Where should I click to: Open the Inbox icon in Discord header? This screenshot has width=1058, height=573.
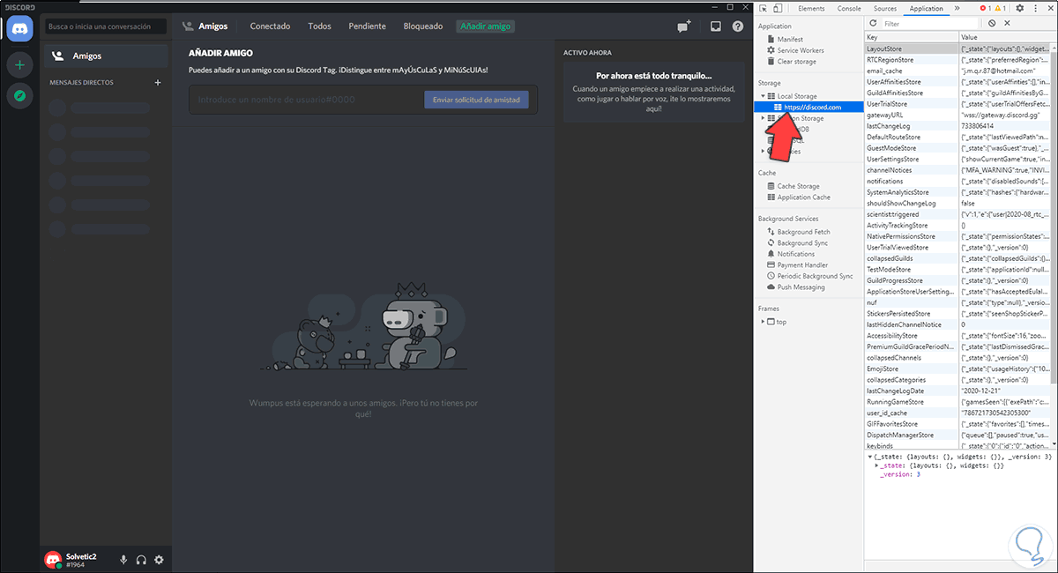click(716, 26)
